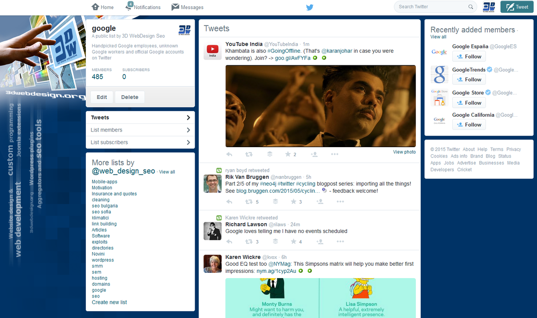537x318 pixels.
Task: Retweet the Rik Van Bruggen tweet
Action: pyautogui.click(x=249, y=202)
